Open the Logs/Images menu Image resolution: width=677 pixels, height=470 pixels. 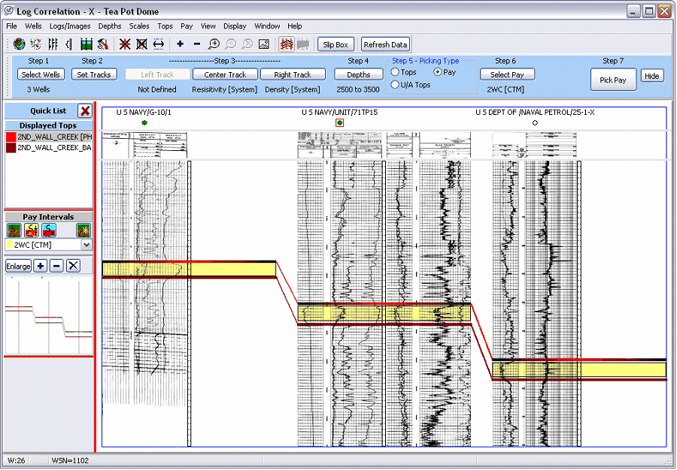coord(70,26)
